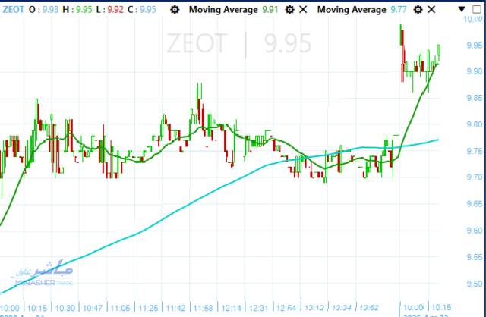
Task: Click the 9.50 price axis label
Action: (x=475, y=284)
